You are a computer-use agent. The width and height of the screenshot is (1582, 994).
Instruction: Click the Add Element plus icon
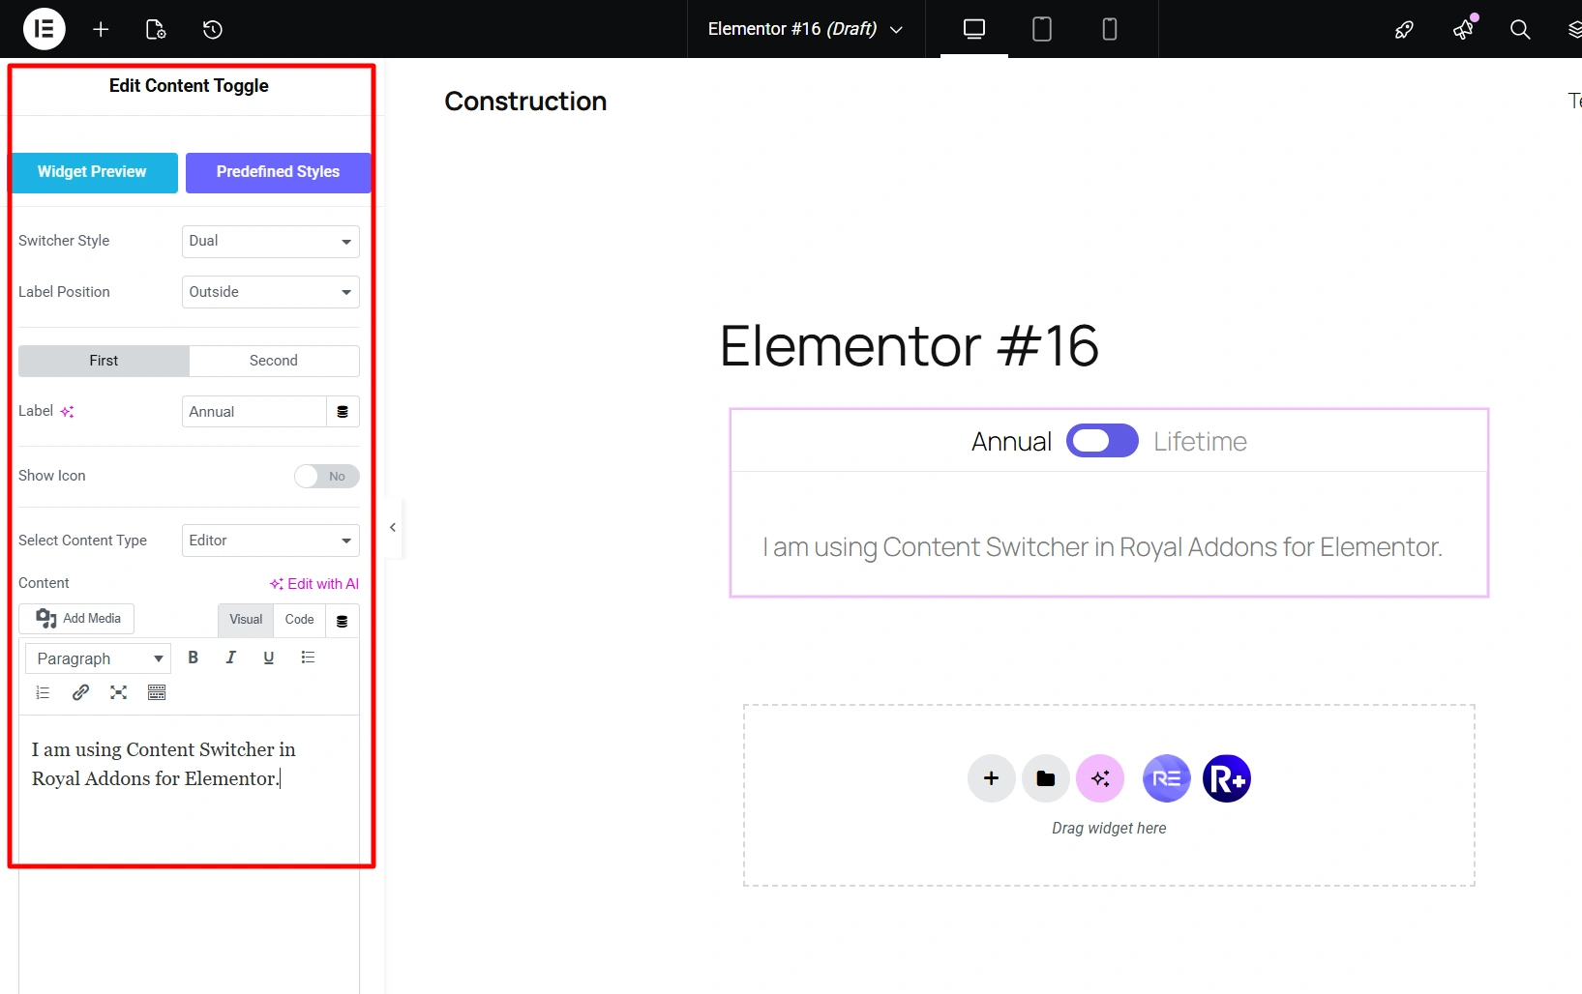click(x=101, y=29)
